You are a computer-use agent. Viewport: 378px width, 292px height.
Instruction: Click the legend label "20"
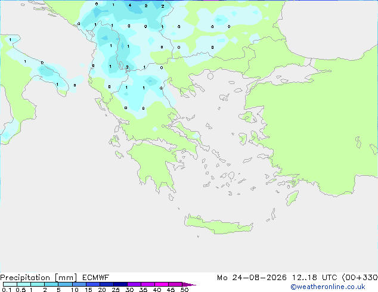pyautogui.click(x=102, y=290)
